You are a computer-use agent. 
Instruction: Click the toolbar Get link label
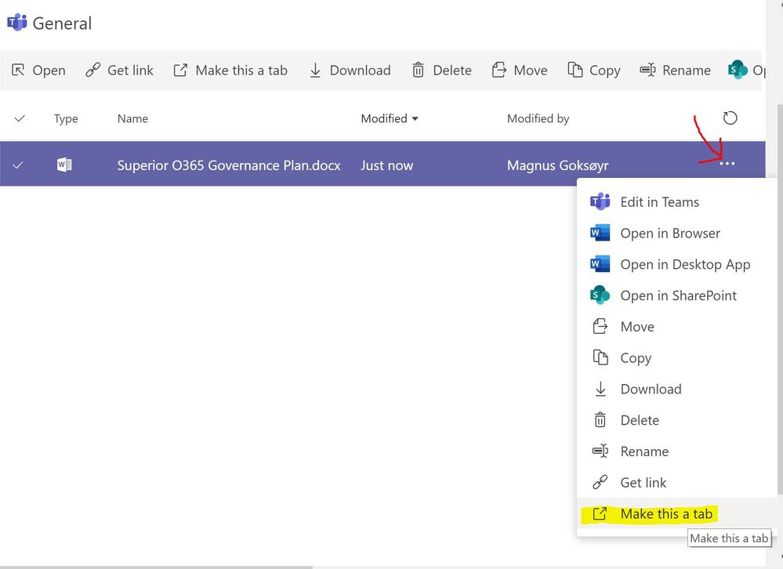pos(130,71)
